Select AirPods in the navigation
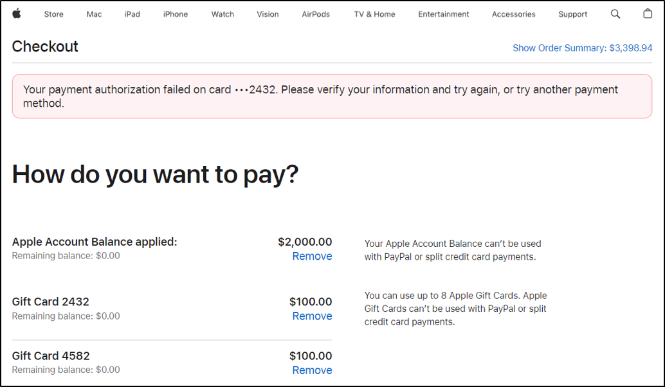This screenshot has height=387, width=665. [x=316, y=14]
